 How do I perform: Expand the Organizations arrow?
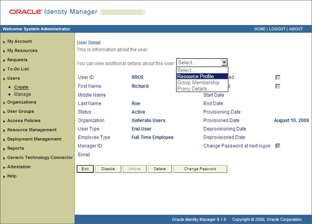[4, 103]
